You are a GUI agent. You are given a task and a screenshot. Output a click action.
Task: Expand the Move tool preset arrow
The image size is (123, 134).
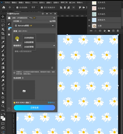point(13,7)
